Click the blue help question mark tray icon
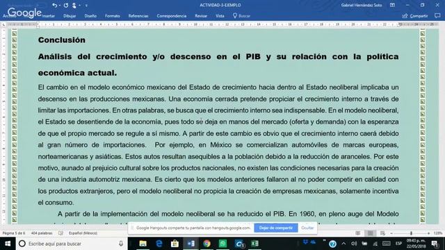This screenshot has height=250, width=445. point(332,244)
